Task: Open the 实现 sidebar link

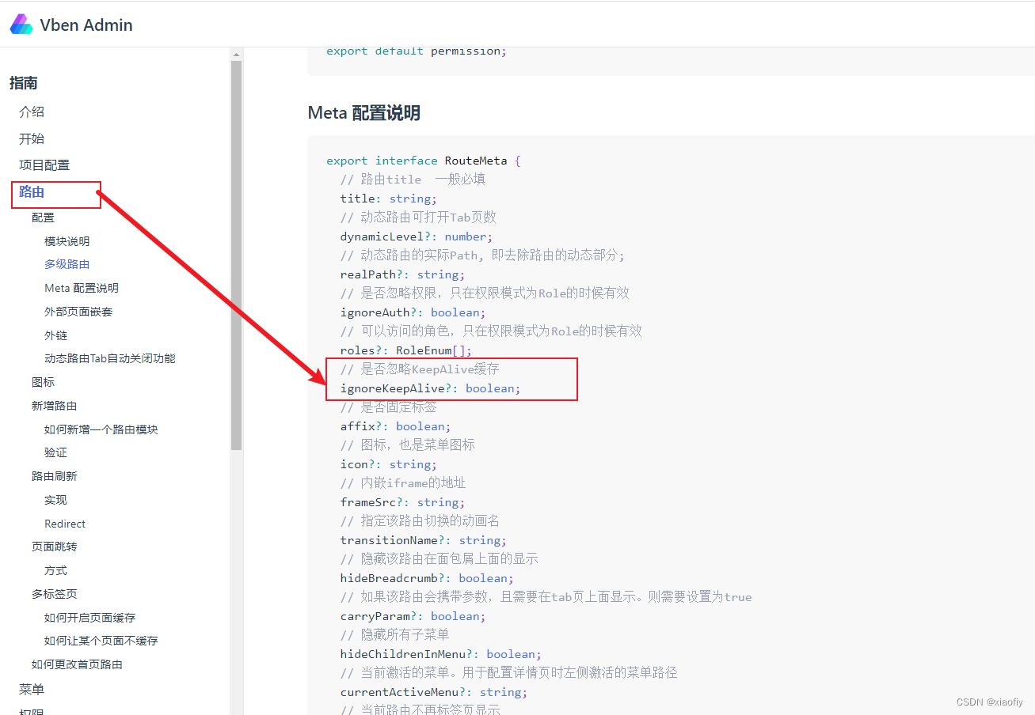Action: pyautogui.click(x=55, y=500)
